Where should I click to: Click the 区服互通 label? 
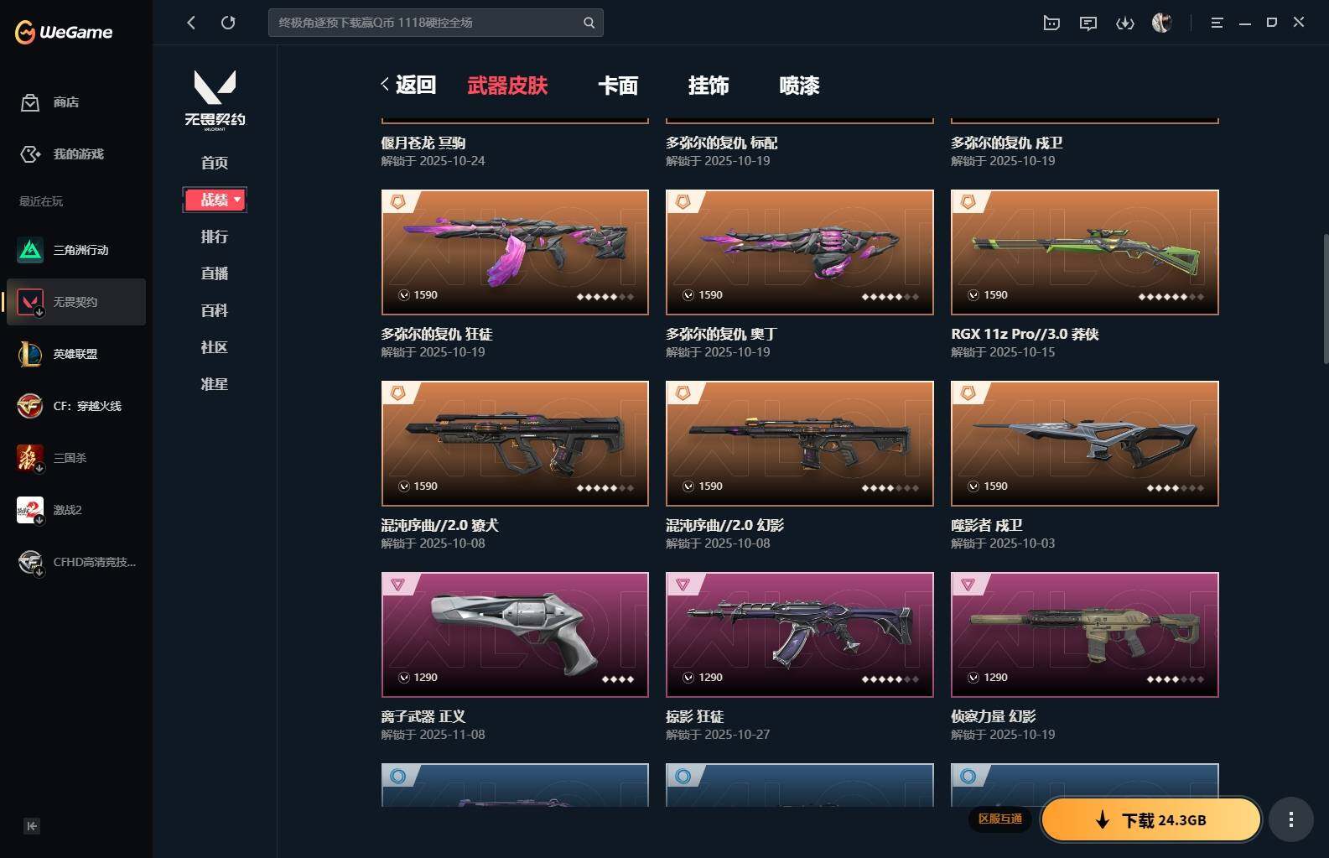click(x=1000, y=819)
